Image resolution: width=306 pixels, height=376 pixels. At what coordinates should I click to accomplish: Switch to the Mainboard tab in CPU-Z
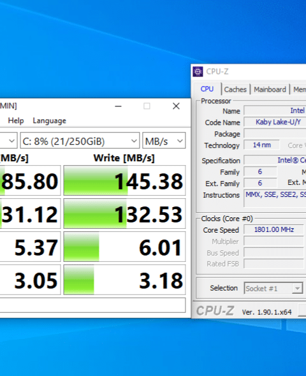point(270,89)
